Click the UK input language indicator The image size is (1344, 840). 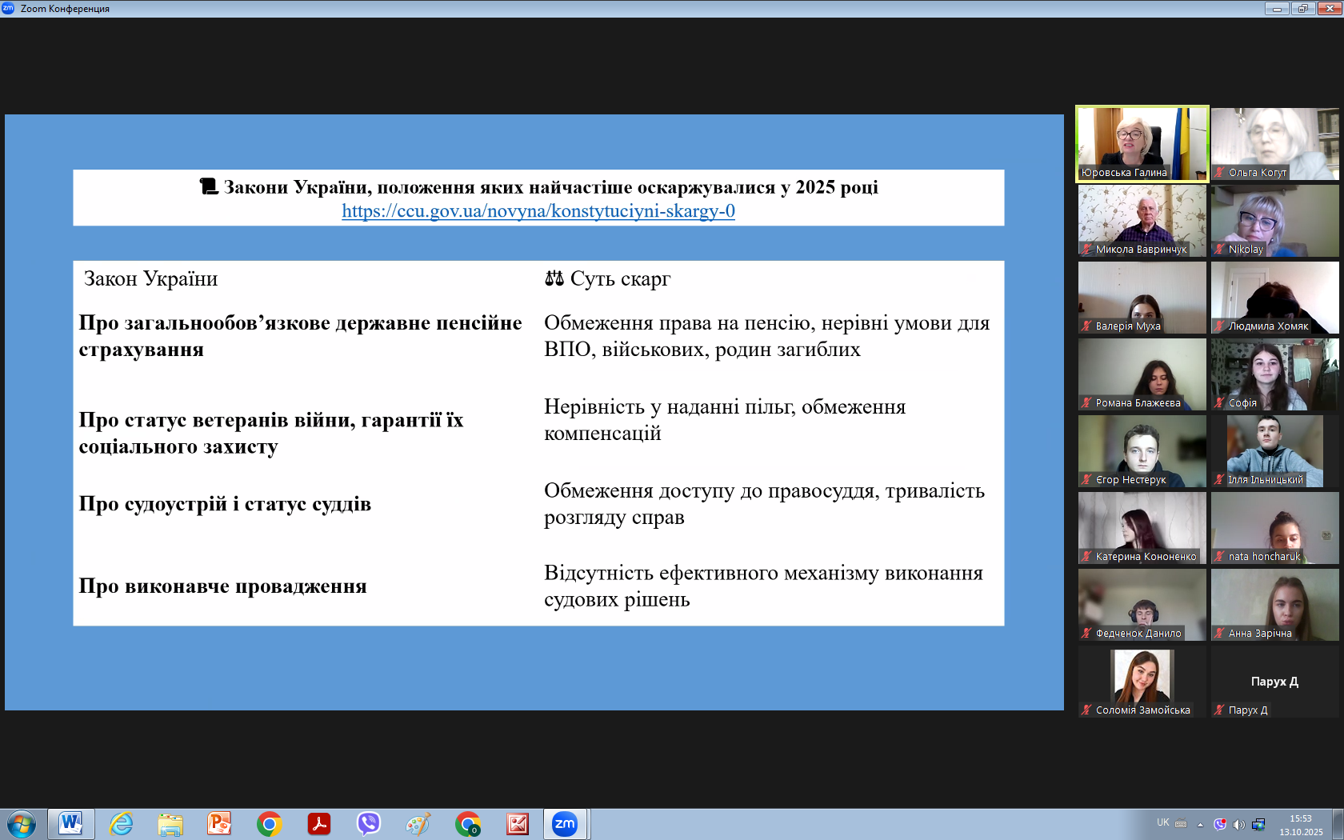[x=1162, y=822]
